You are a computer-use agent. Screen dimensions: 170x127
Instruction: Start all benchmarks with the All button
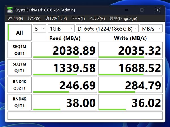20,32
